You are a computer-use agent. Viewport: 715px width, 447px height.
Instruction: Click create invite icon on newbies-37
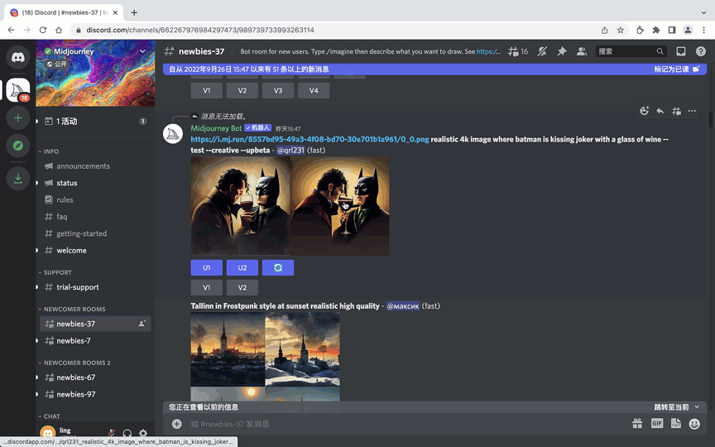pyautogui.click(x=142, y=324)
